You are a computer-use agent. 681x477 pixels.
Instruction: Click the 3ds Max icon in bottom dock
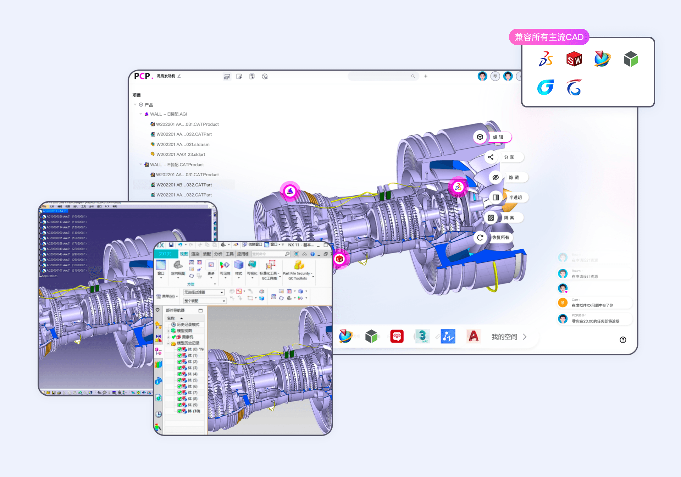pos(422,336)
